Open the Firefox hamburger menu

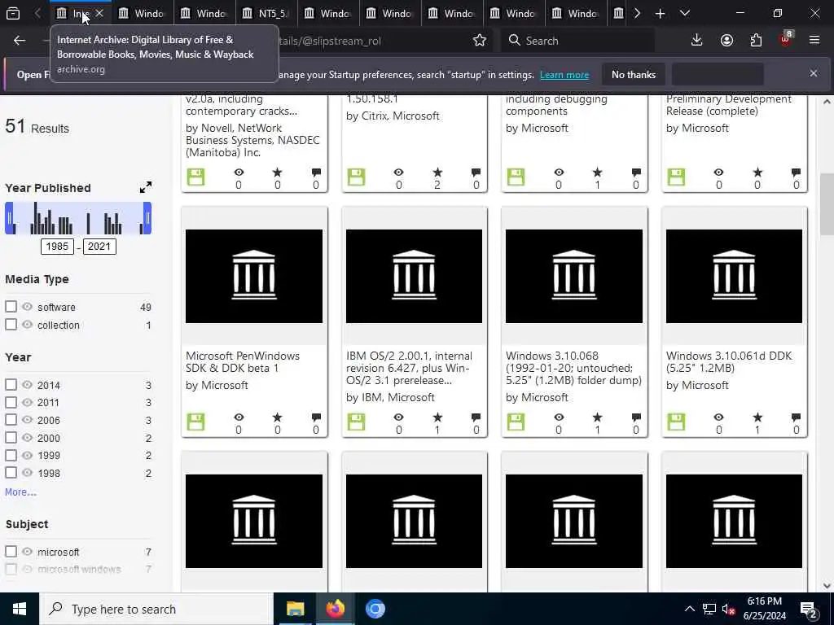pyautogui.click(x=814, y=41)
